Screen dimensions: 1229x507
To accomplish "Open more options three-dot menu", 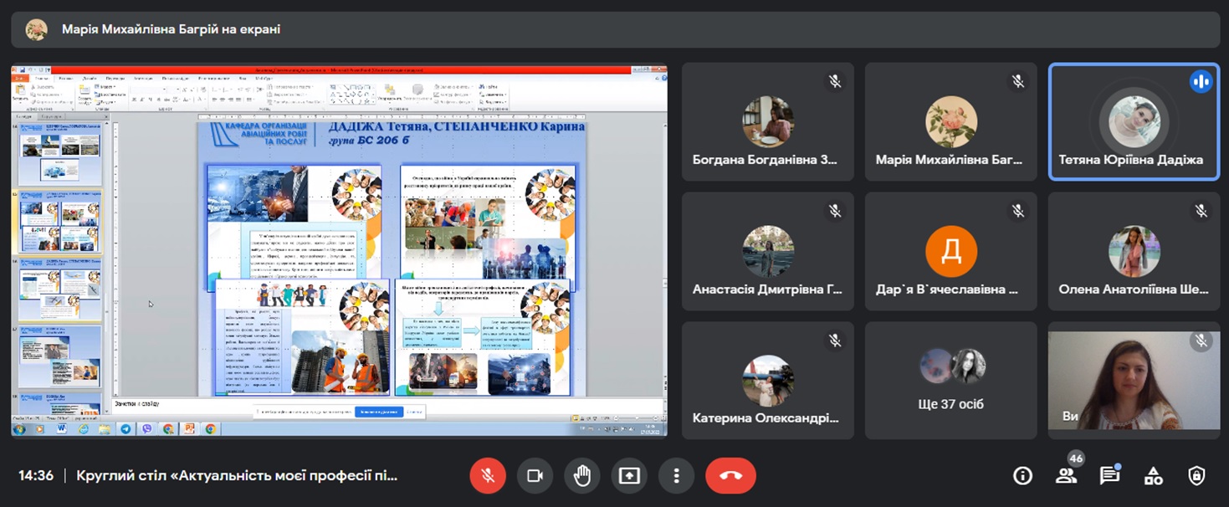I will (676, 476).
